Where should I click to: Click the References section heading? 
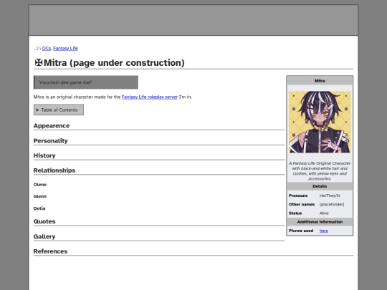pos(50,251)
